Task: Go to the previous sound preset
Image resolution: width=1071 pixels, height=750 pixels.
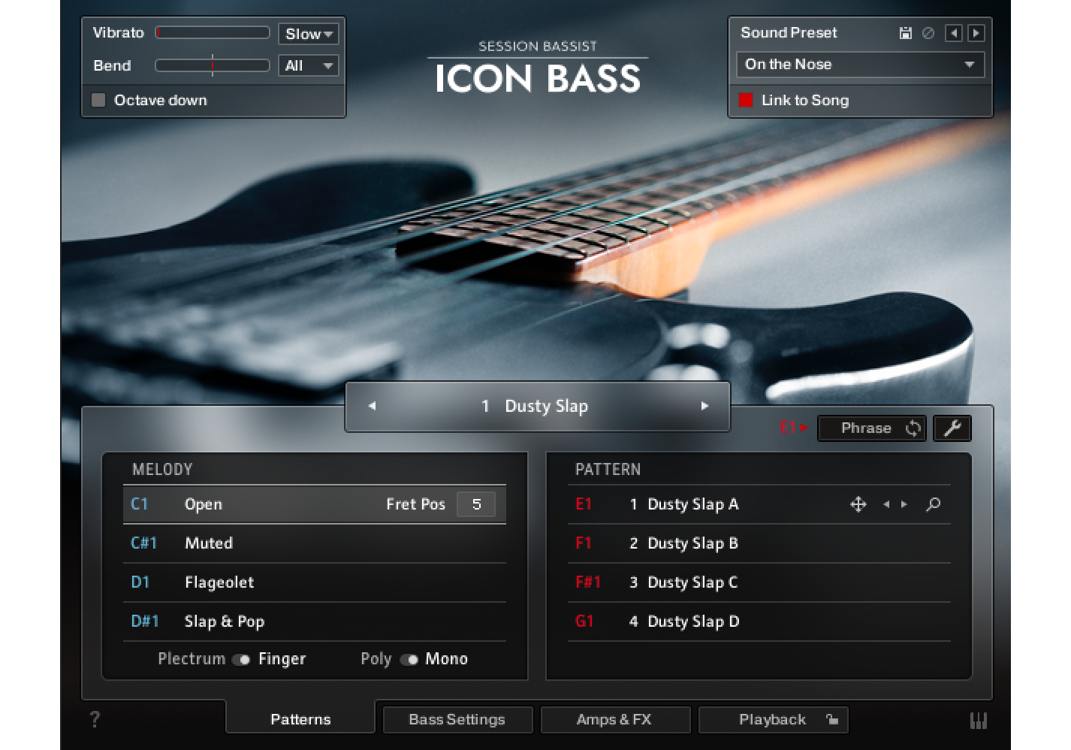Action: pos(953,33)
